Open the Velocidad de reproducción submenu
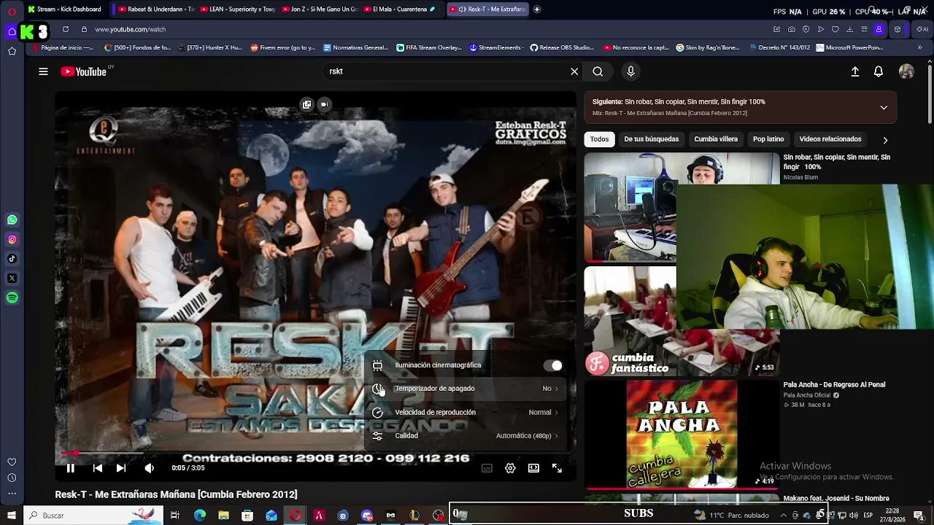This screenshot has height=525, width=934. (x=466, y=412)
